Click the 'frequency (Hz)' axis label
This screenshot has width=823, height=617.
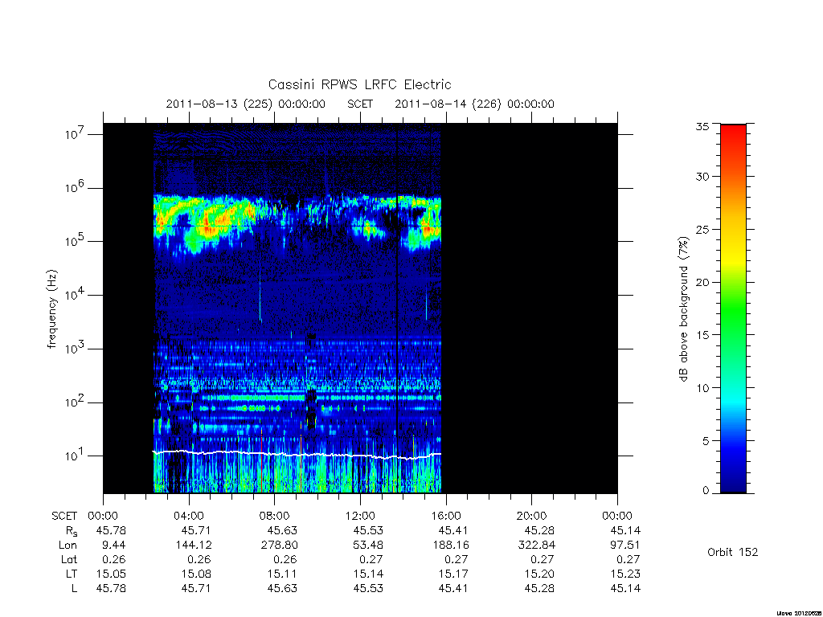(52, 308)
